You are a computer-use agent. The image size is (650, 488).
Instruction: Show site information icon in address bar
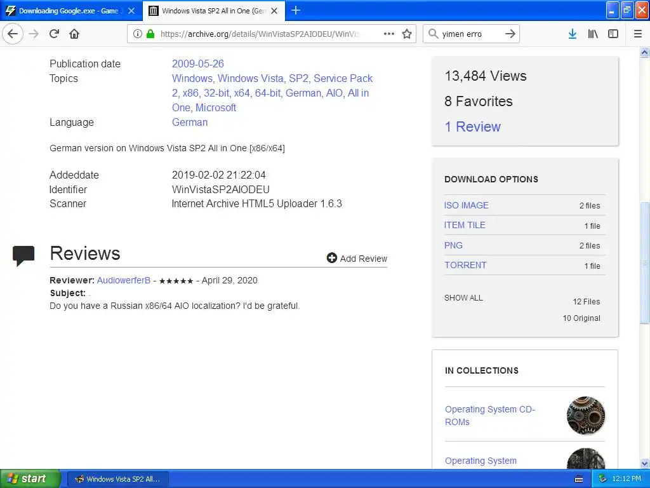(138, 34)
